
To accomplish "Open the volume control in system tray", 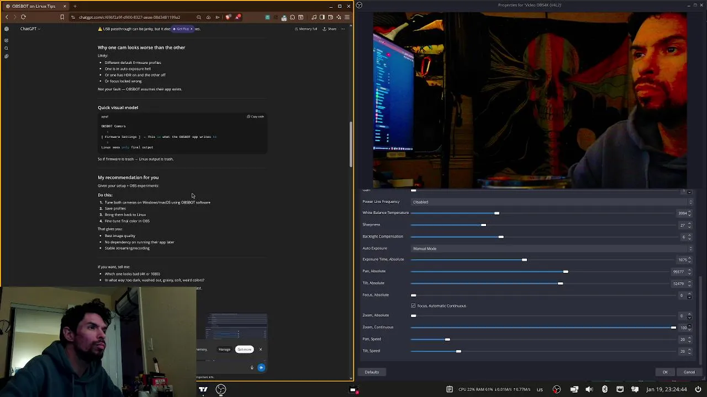I will [x=589, y=389].
